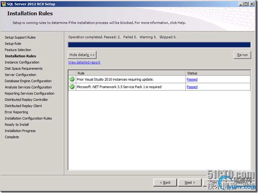Image resolution: width=258 pixels, height=193 pixels.
Task: Select the Database Engine Configuration step
Action: click(x=28, y=81)
